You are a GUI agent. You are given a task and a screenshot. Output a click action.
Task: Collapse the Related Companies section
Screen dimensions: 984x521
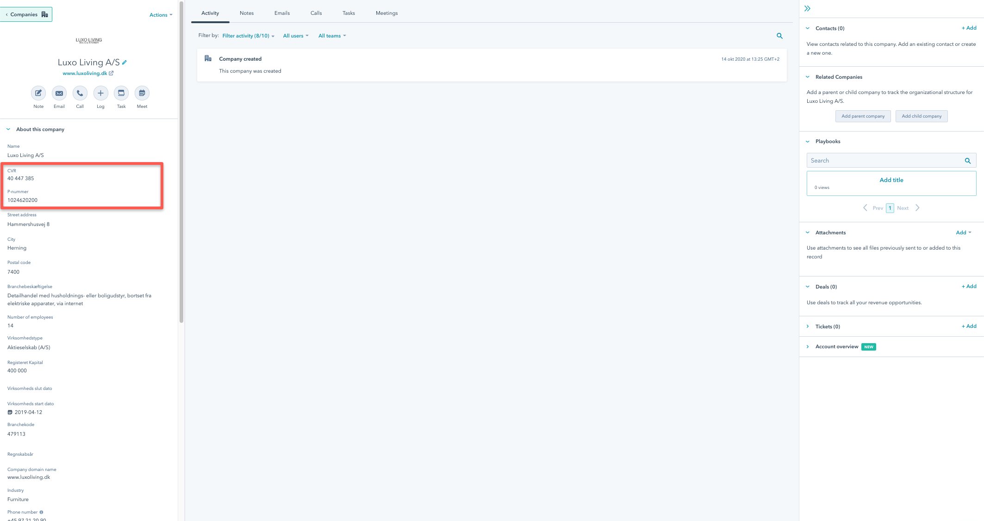click(x=808, y=77)
